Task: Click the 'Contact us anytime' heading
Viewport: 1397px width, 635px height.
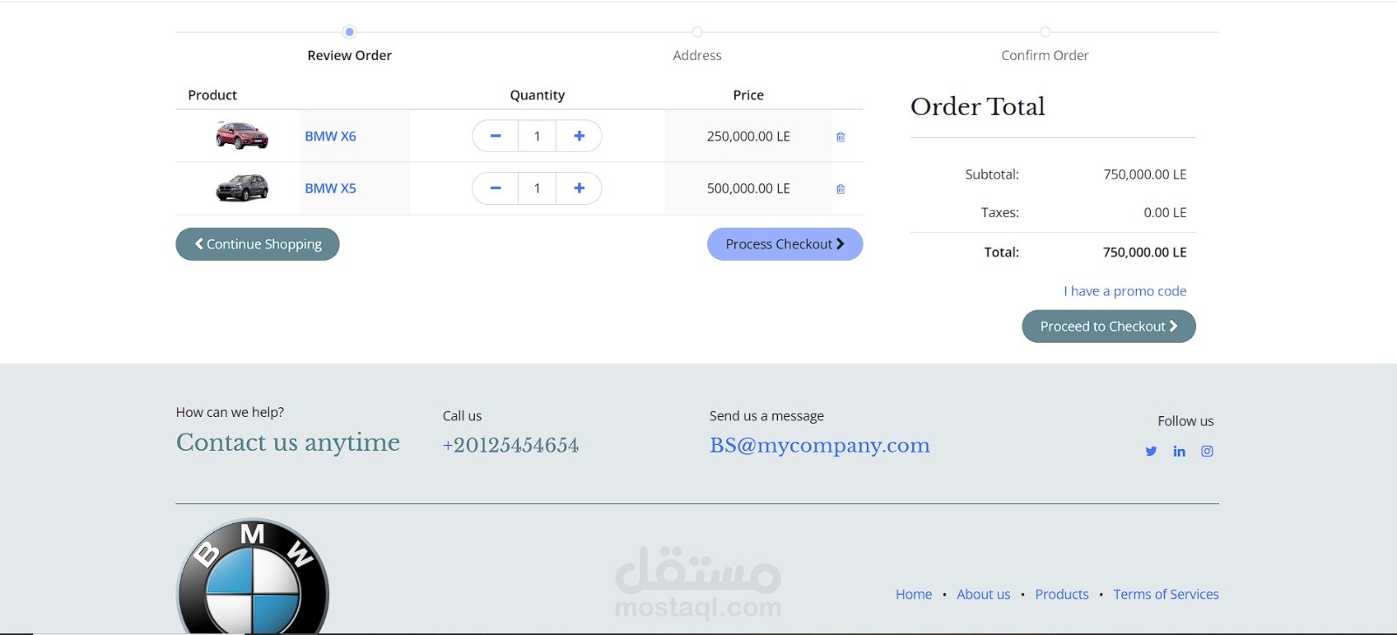Action: (288, 443)
